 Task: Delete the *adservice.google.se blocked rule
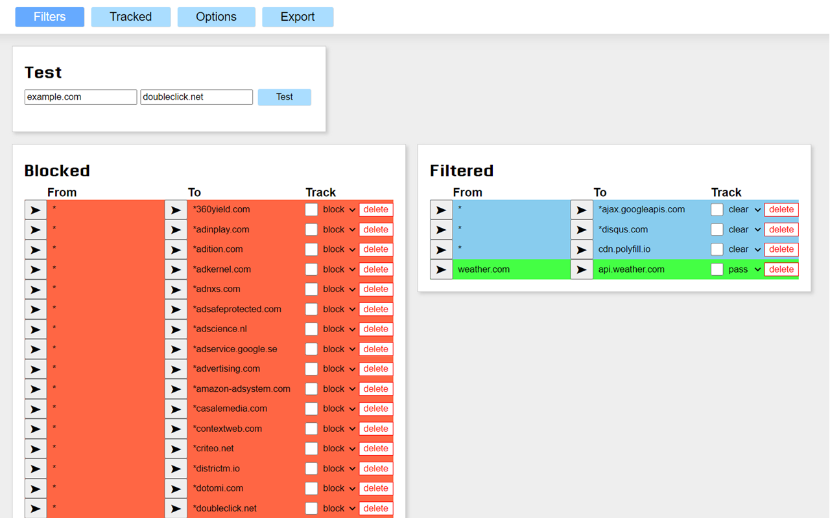376,349
